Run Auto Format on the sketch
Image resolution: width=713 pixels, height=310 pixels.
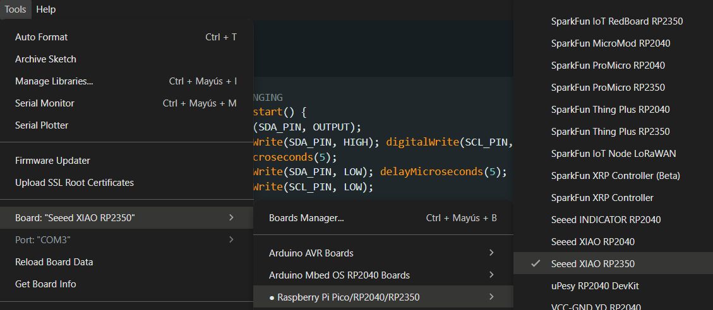(42, 37)
